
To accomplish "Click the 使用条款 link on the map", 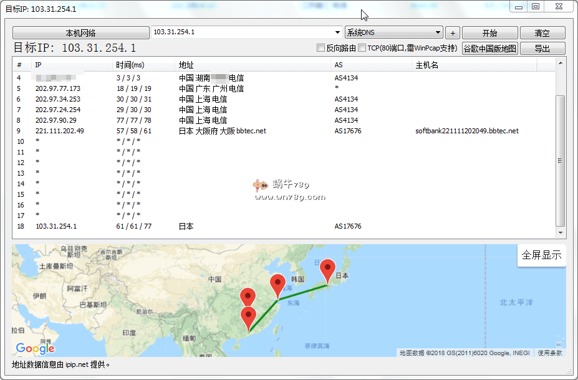I will click(x=551, y=352).
